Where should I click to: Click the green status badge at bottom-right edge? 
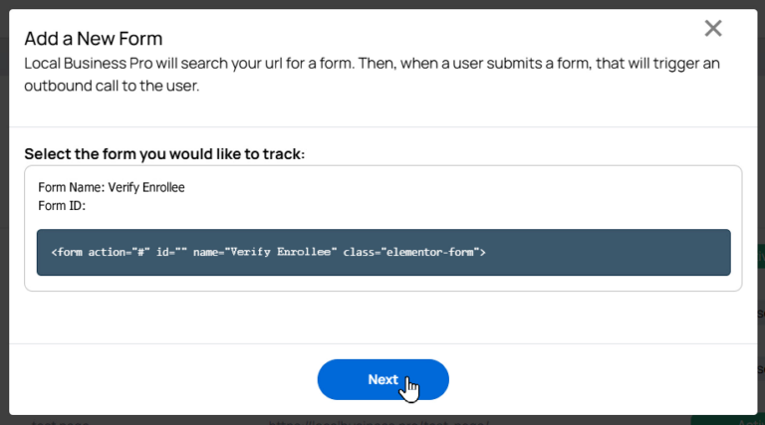(727, 421)
